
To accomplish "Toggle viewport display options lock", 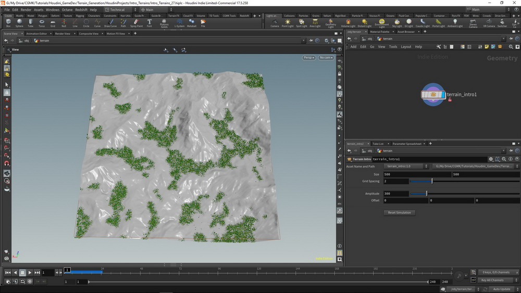I will pos(340,74).
